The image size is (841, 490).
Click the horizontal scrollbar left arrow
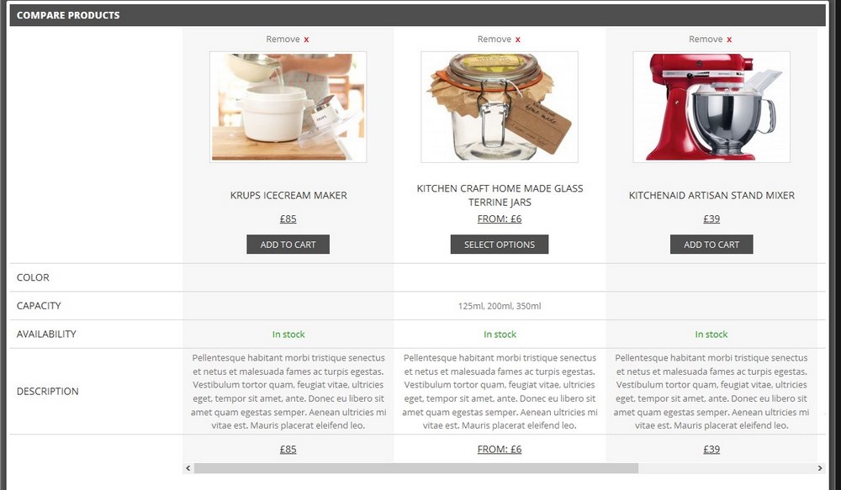pyautogui.click(x=188, y=468)
